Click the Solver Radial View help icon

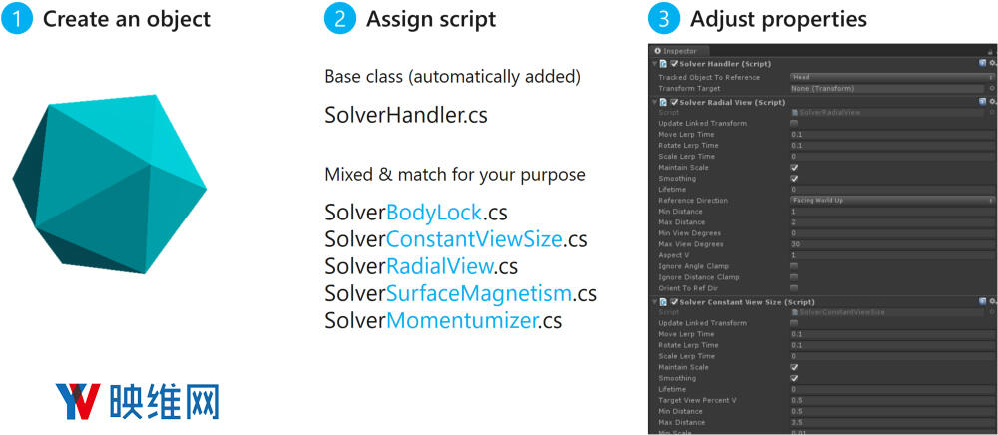tap(982, 102)
